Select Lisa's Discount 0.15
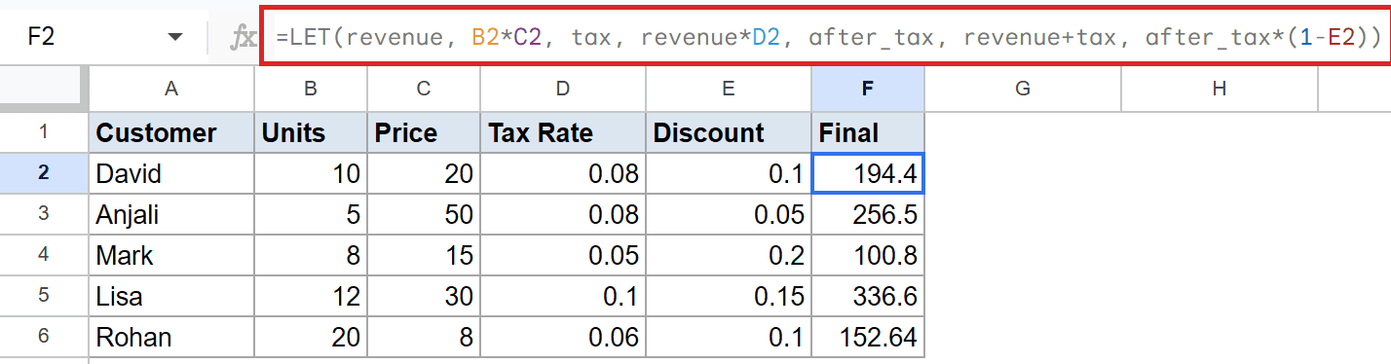The width and height of the screenshot is (1391, 364). point(729,296)
